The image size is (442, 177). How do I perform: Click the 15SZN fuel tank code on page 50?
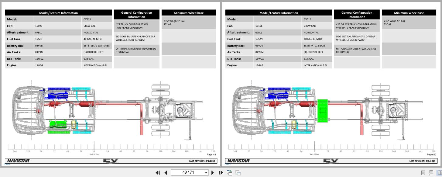point(259,39)
